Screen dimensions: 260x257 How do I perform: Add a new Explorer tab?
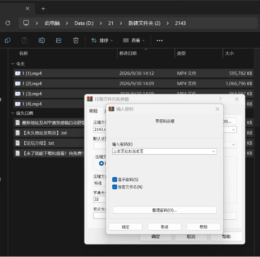[43, 9]
